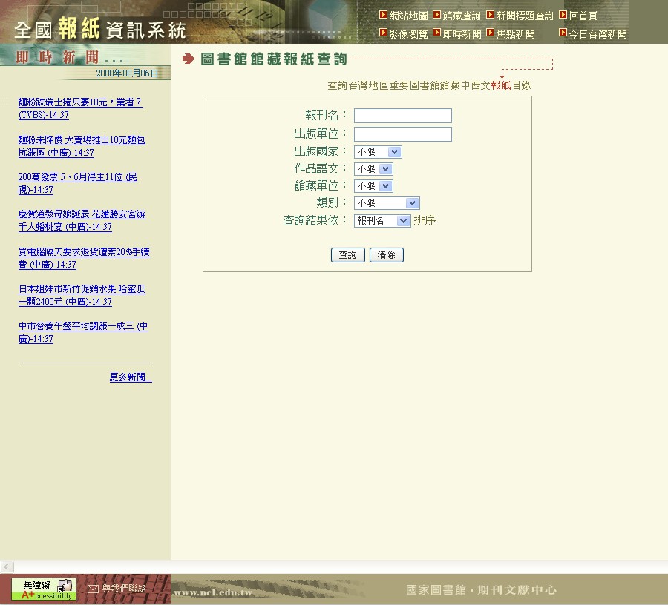
Task: Click the envelope icon beside 與我們聯絡
Action: [x=93, y=589]
